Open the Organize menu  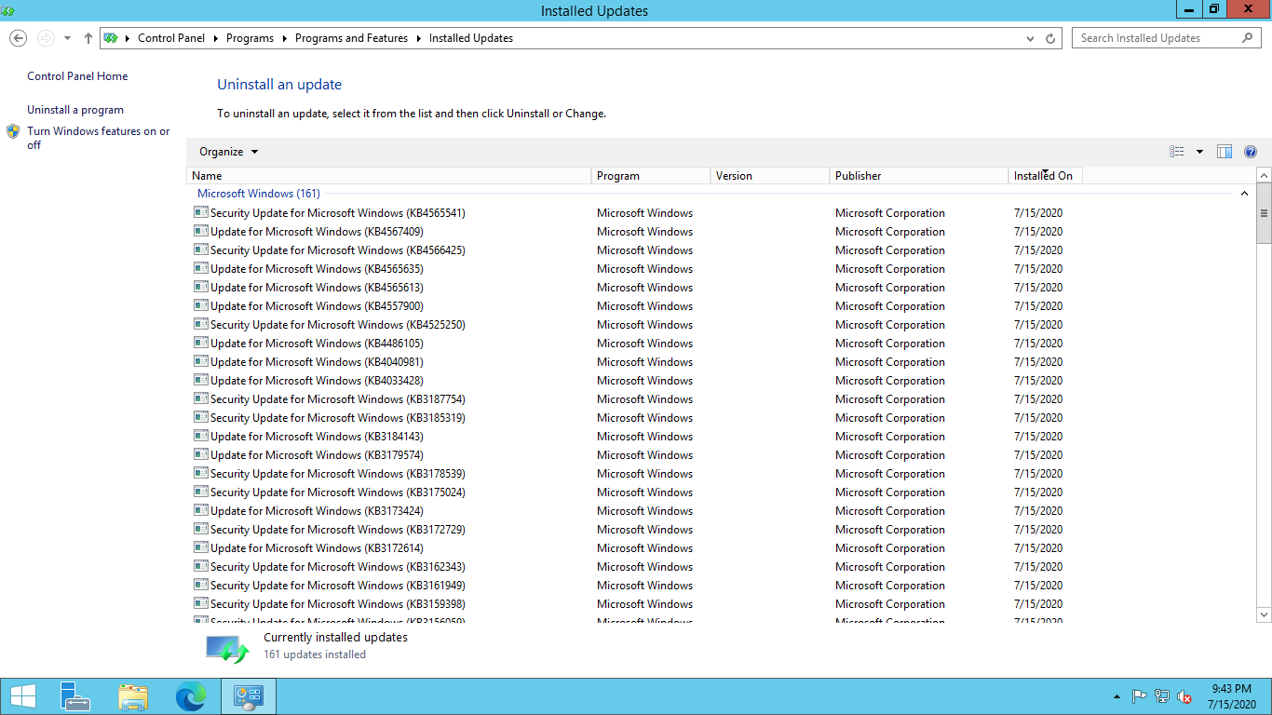[228, 152]
